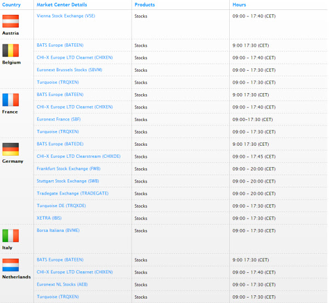Open Turquoise DE (TRQXDE) link
The image size is (329, 303).
[x=61, y=205]
